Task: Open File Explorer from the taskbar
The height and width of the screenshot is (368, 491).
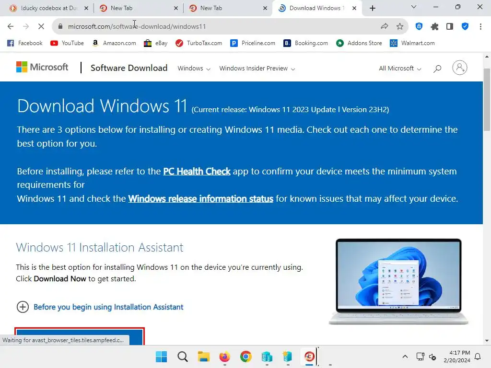Action: [x=203, y=356]
